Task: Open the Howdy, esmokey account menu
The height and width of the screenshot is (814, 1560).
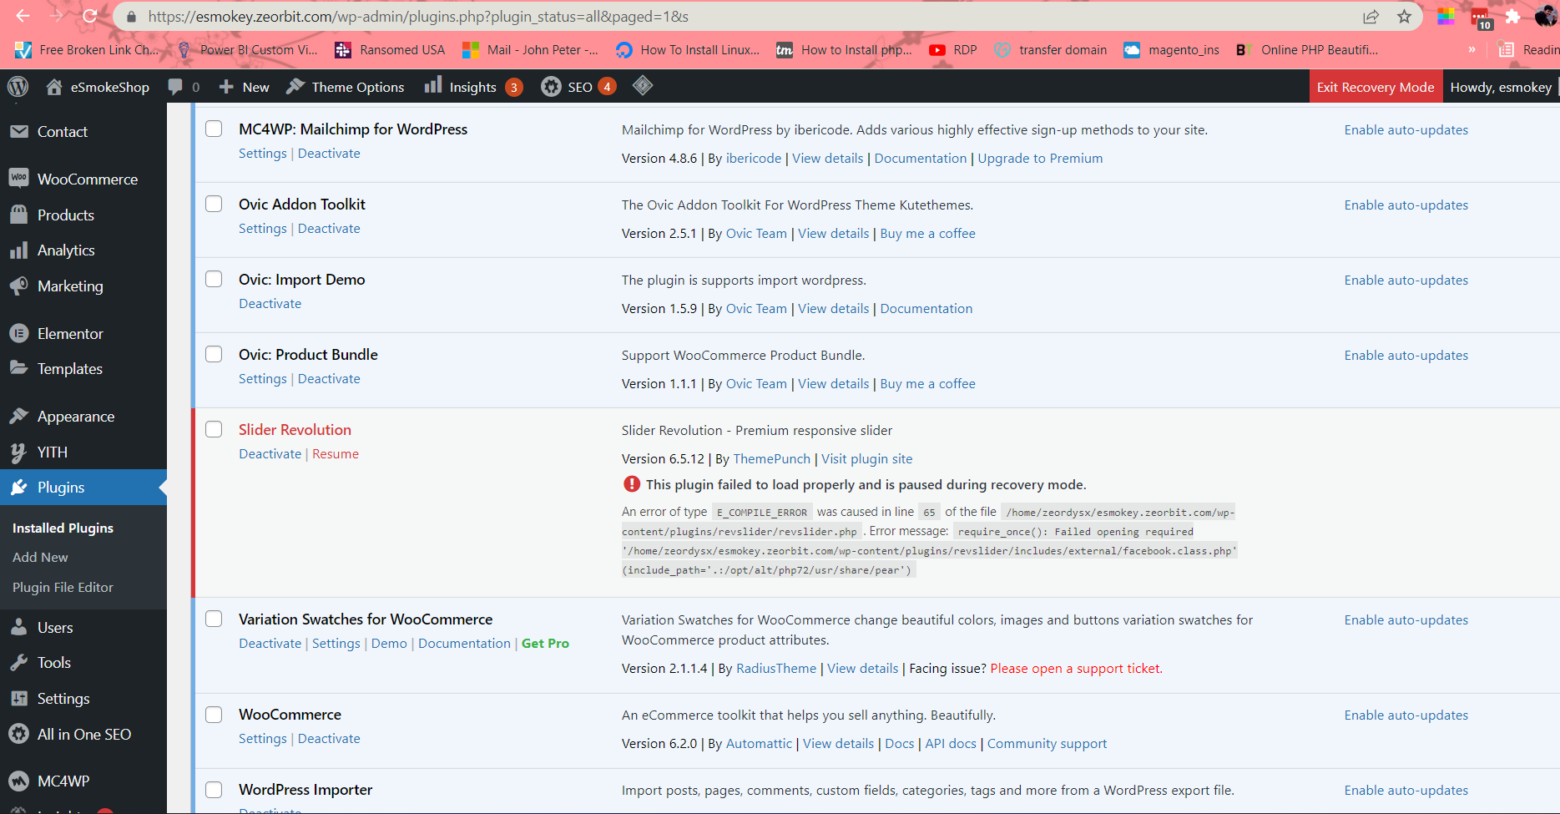Action: (x=1501, y=87)
